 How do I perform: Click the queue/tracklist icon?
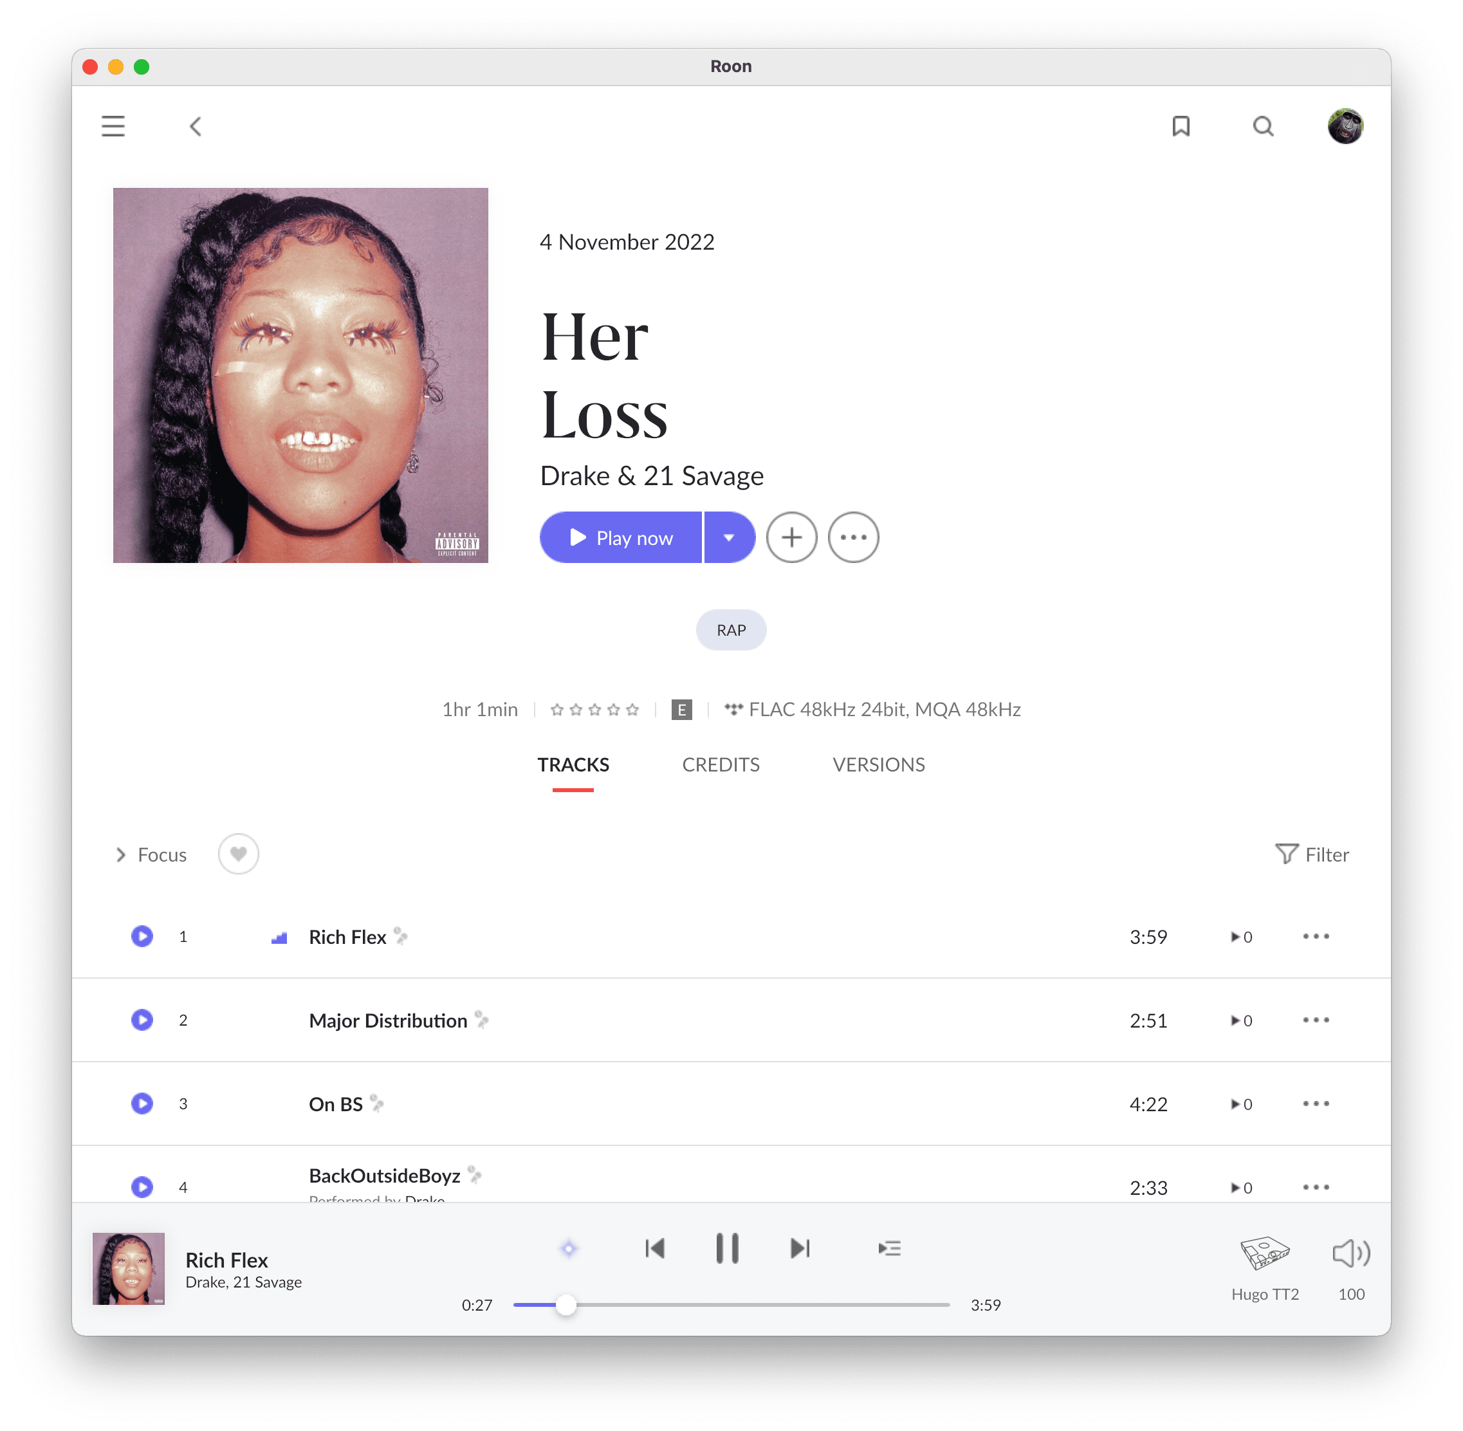pos(890,1248)
